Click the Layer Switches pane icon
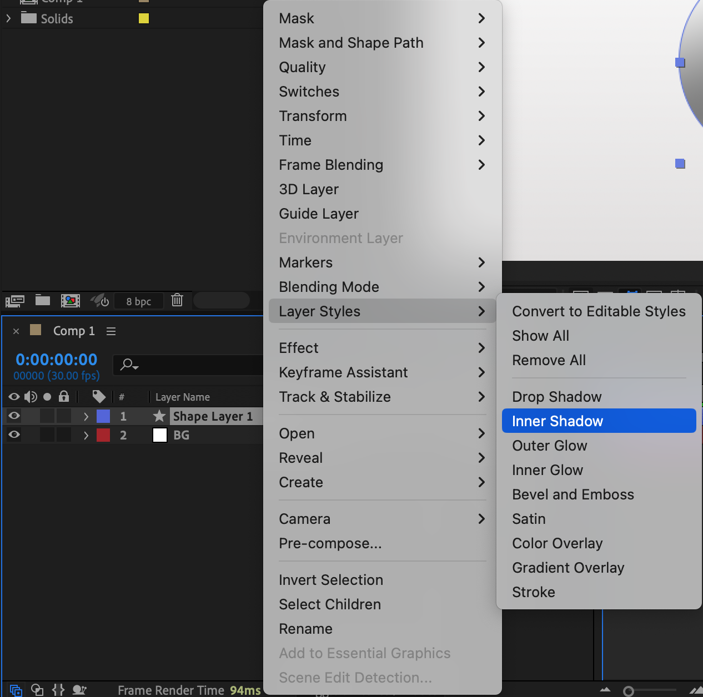 tap(16, 690)
